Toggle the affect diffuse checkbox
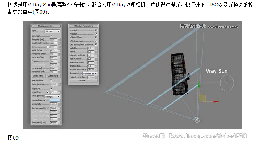 96,37
